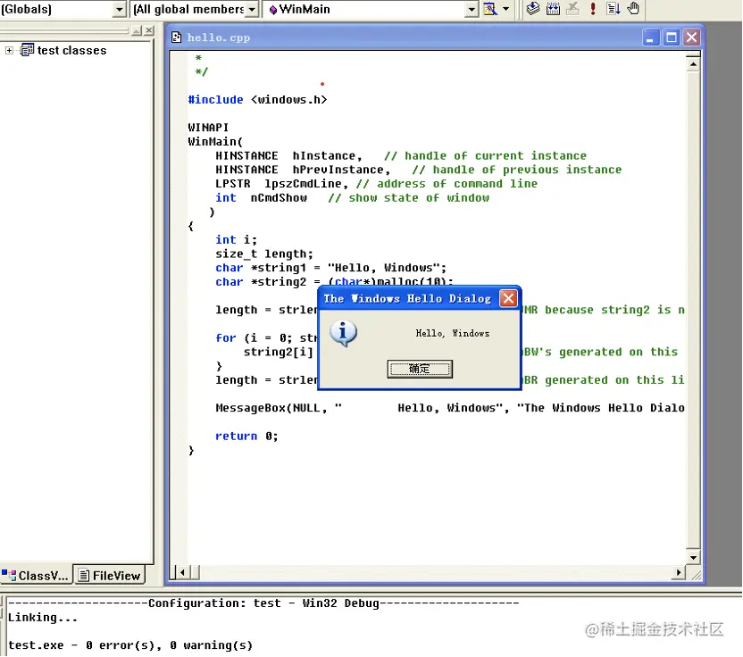Open the (Globals) class dropdown
This screenshot has height=657, width=743.
120,10
